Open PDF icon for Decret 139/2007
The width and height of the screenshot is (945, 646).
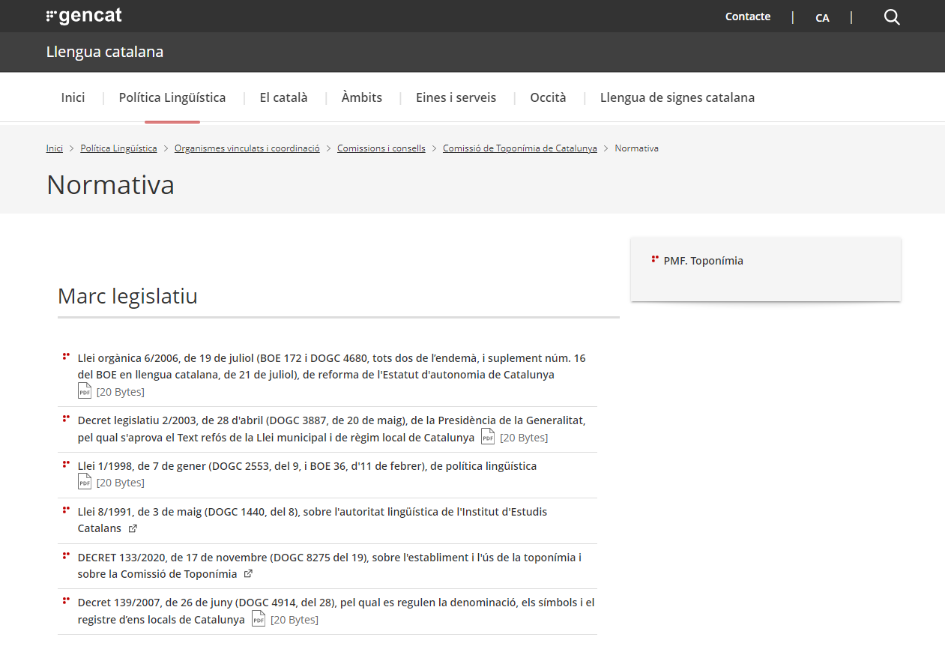tap(259, 619)
